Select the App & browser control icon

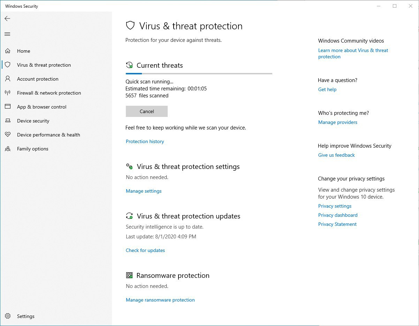point(8,107)
